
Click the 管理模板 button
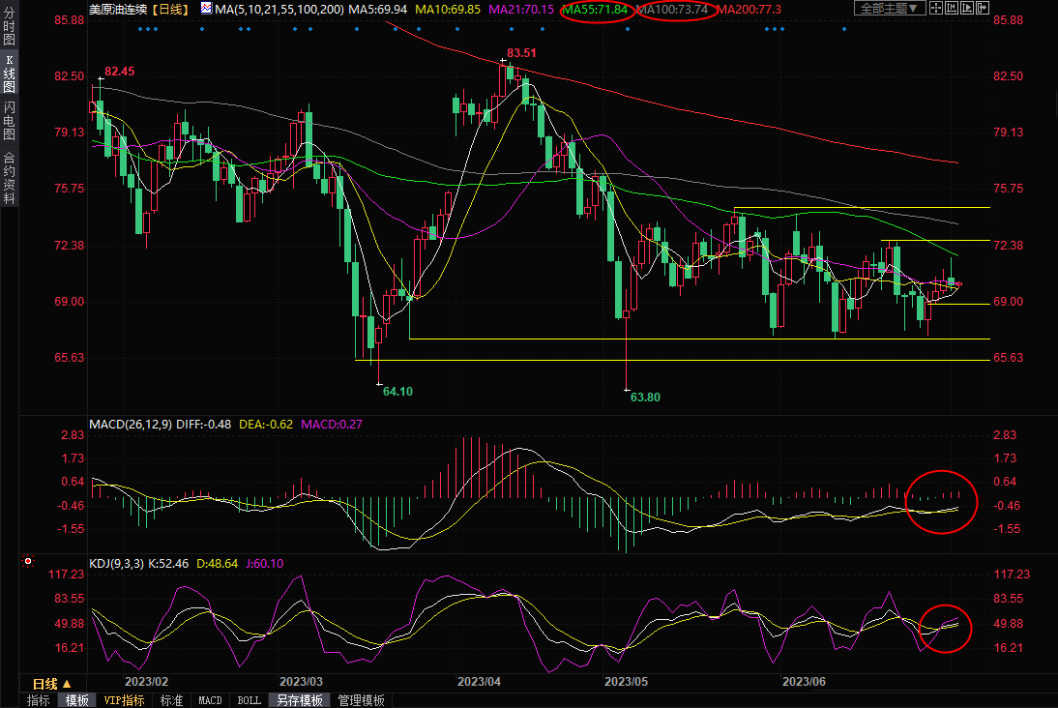(x=361, y=700)
